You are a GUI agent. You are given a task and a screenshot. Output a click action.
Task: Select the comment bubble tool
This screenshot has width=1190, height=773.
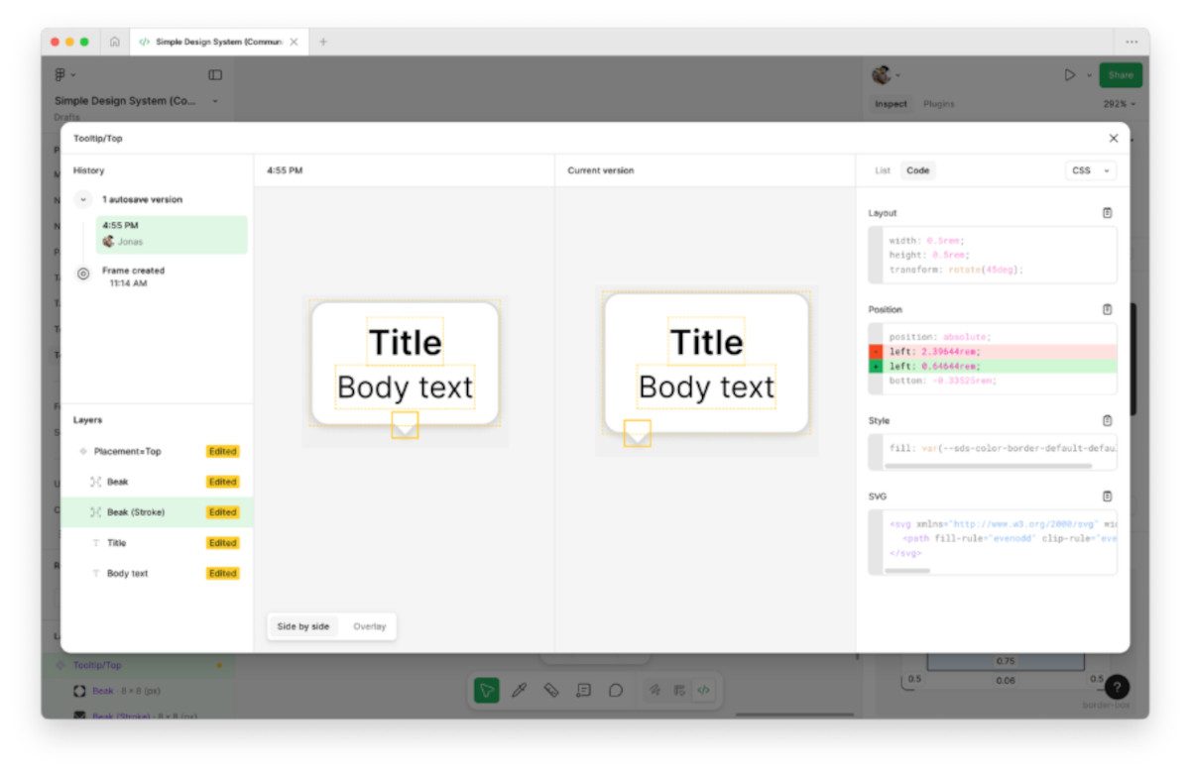[x=616, y=691]
